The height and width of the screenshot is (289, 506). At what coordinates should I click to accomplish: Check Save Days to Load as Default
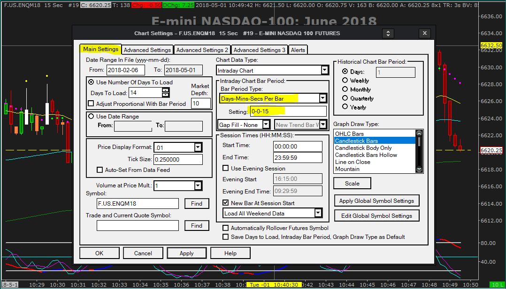coord(226,237)
